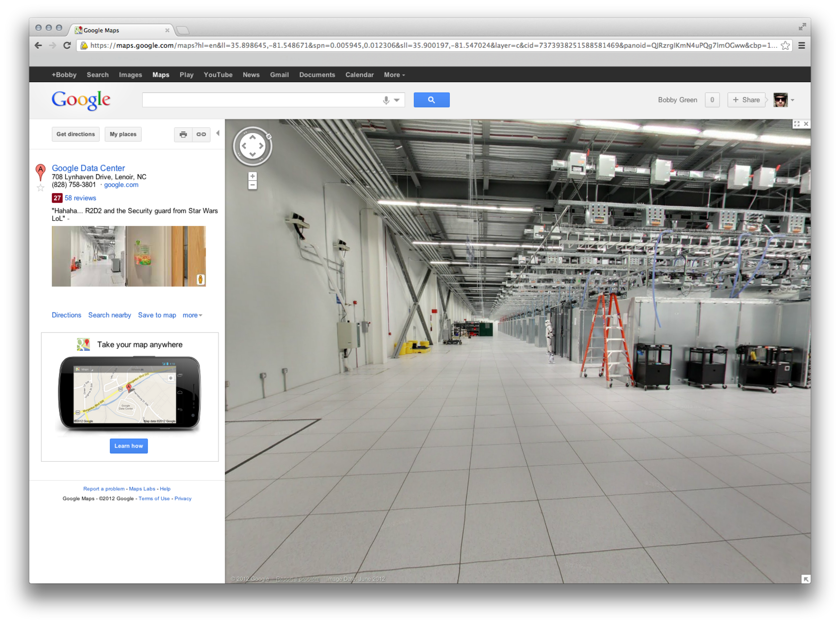Image resolution: width=840 pixels, height=624 pixels.
Task: Click the Share button
Action: tap(746, 100)
